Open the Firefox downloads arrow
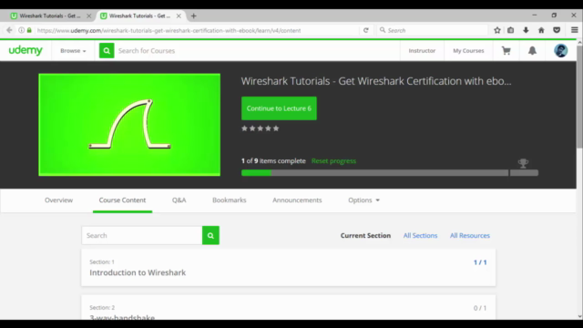 point(526,30)
